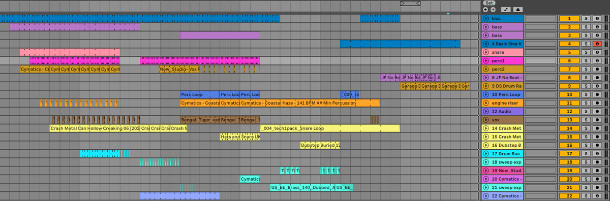Arm track 15 Crash Met
Viewport: 610px width, 201px height.
pos(597,137)
